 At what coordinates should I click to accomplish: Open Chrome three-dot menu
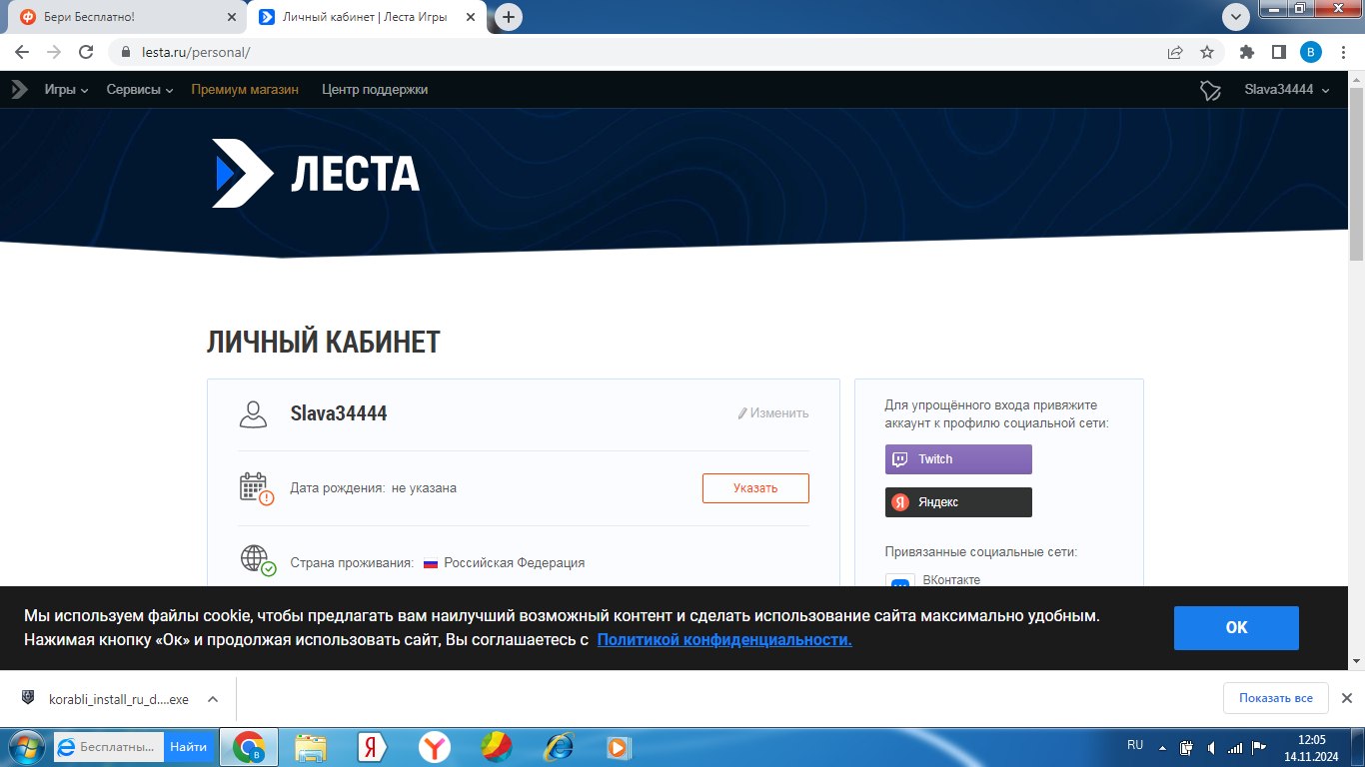coord(1342,52)
